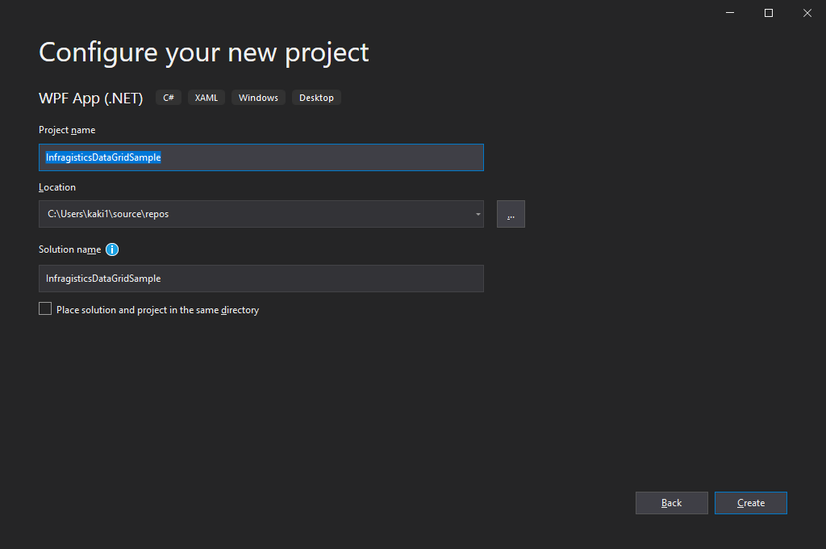Click the C# language tag
Screen dimensions: 826x549
[x=169, y=98]
